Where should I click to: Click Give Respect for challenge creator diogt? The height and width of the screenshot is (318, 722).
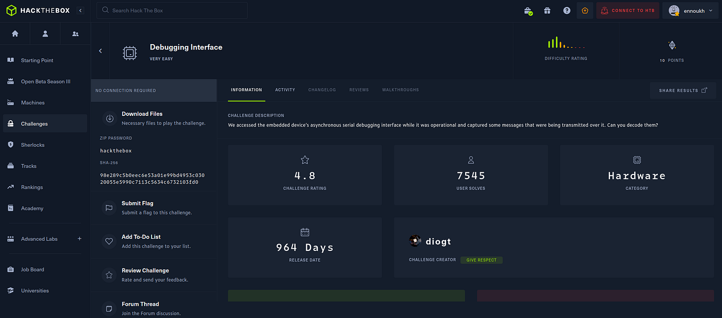tap(481, 260)
